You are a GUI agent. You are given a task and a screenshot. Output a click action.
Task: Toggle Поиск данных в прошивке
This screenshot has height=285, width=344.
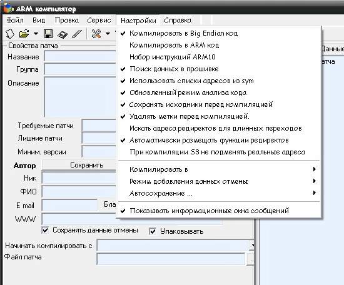click(x=219, y=69)
